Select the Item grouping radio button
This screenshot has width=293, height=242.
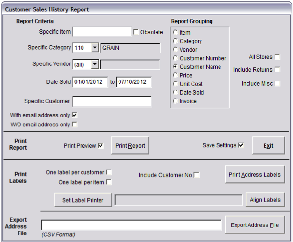point(175,32)
